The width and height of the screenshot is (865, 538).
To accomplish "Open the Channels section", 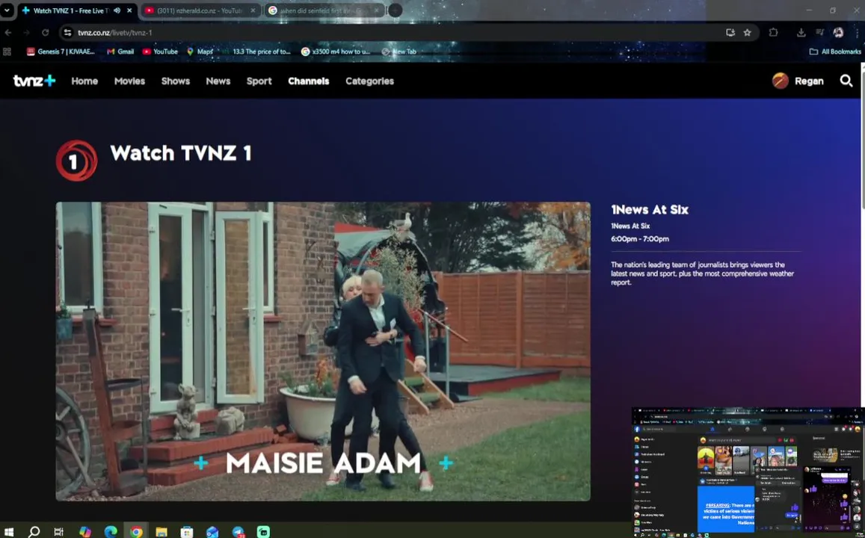I will [x=308, y=81].
